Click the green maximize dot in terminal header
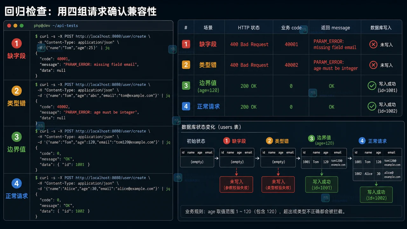Image resolution: width=407 pixels, height=229 pixels. pyautogui.click(x=22, y=25)
